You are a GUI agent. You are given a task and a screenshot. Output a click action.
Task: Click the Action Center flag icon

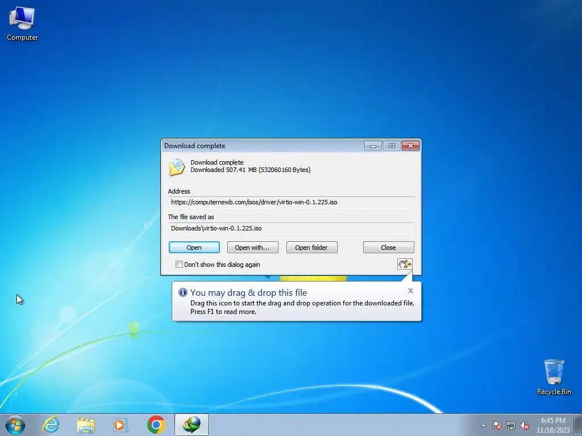pyautogui.click(x=497, y=425)
